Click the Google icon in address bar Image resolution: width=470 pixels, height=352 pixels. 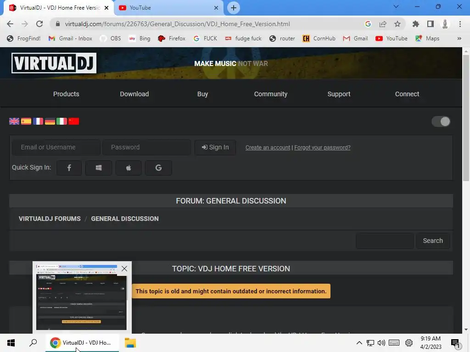(x=368, y=24)
